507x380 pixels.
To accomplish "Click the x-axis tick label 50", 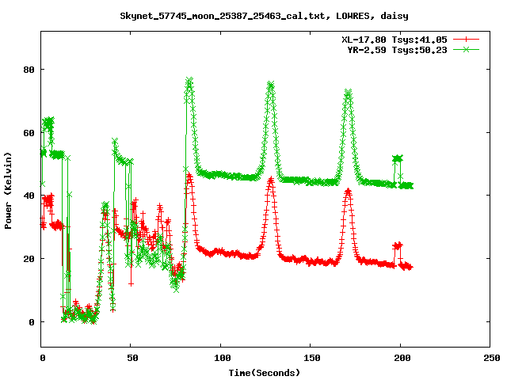I will (x=132, y=358).
